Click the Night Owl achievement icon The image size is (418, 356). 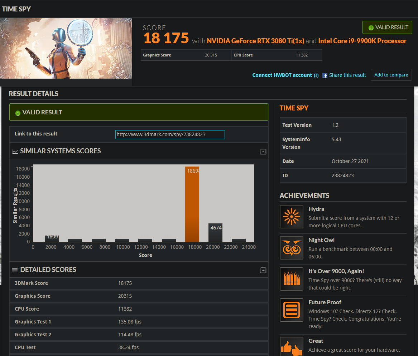coord(291,248)
